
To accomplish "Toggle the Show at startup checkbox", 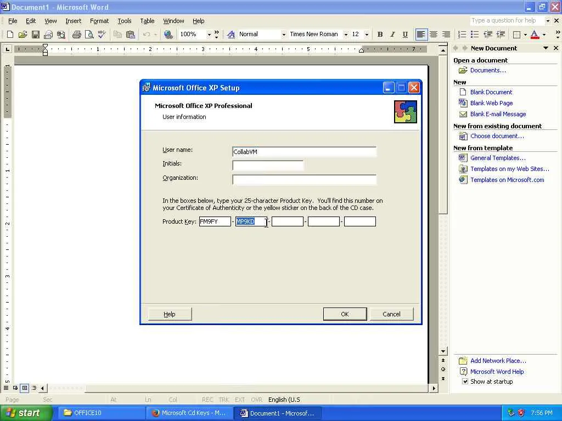I will point(465,382).
